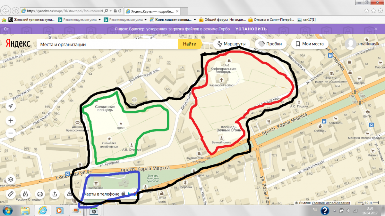The width and height of the screenshot is (385, 216).
Task: Zoom in with the plus button
Action: (x=11, y=121)
